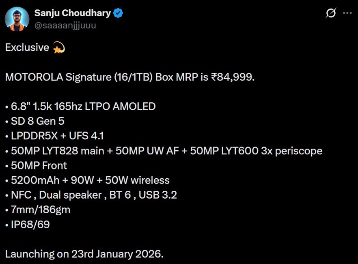Click the display name Sanju Choudhary

tap(73, 13)
